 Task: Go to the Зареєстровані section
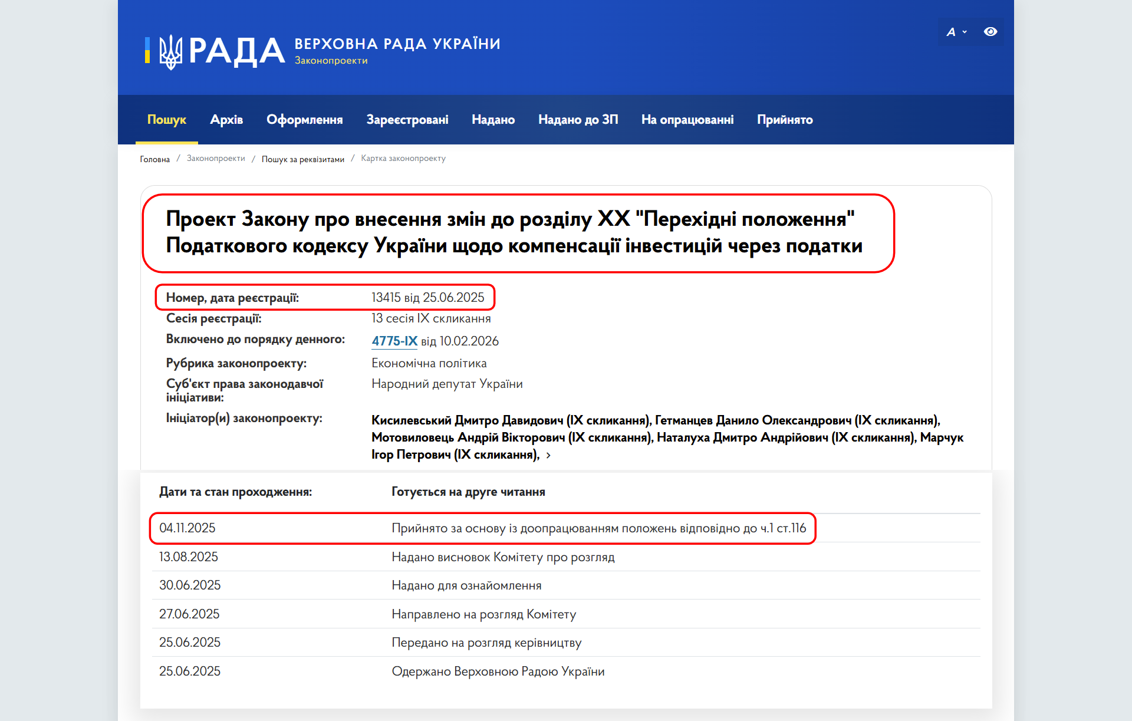tap(407, 120)
